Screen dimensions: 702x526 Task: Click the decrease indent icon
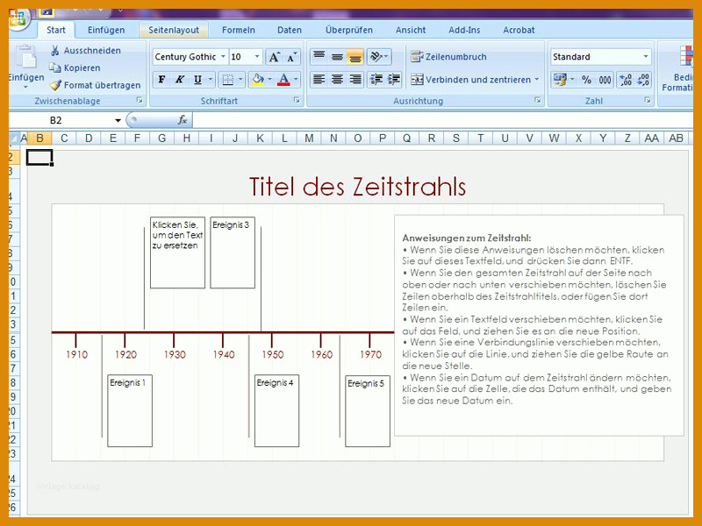[376, 80]
